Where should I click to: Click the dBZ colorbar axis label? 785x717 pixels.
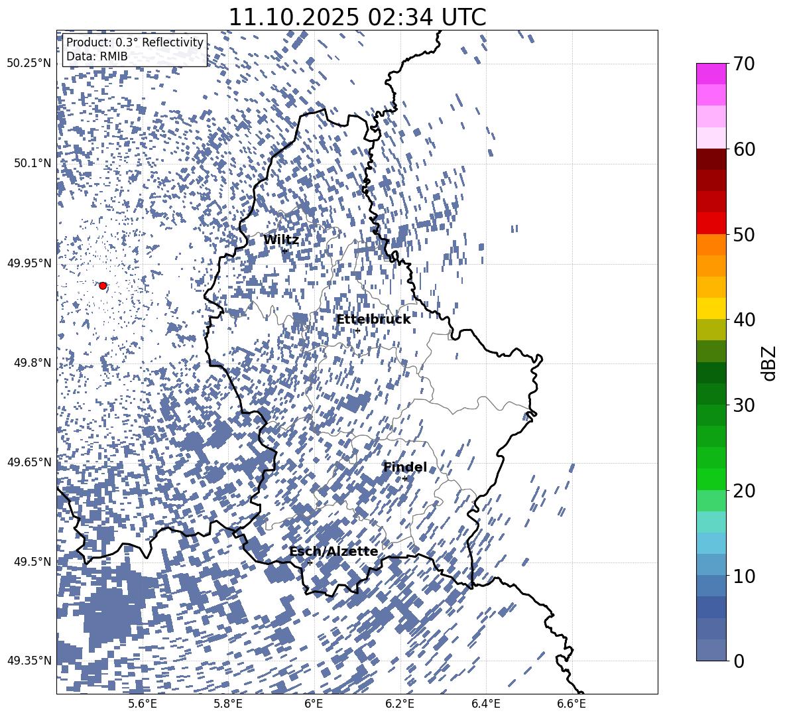[770, 363]
